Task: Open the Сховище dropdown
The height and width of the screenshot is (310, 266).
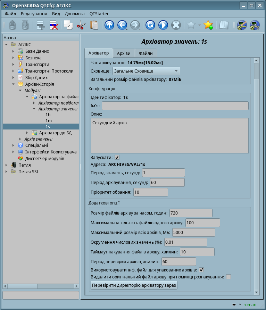Action: point(146,71)
